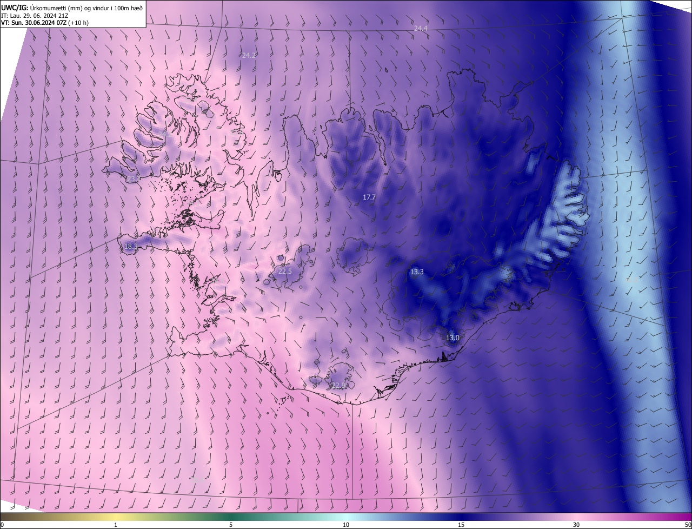
Task: Click the 10 mark on the color legend
Action: [346, 525]
